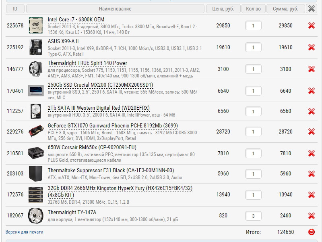Remove Thermaltake Suppressor F31 case
The width and height of the screenshot is (322, 242).
pos(311,174)
